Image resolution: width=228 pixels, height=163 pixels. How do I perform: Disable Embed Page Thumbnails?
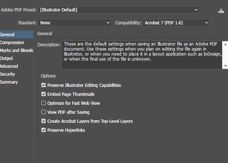click(44, 94)
